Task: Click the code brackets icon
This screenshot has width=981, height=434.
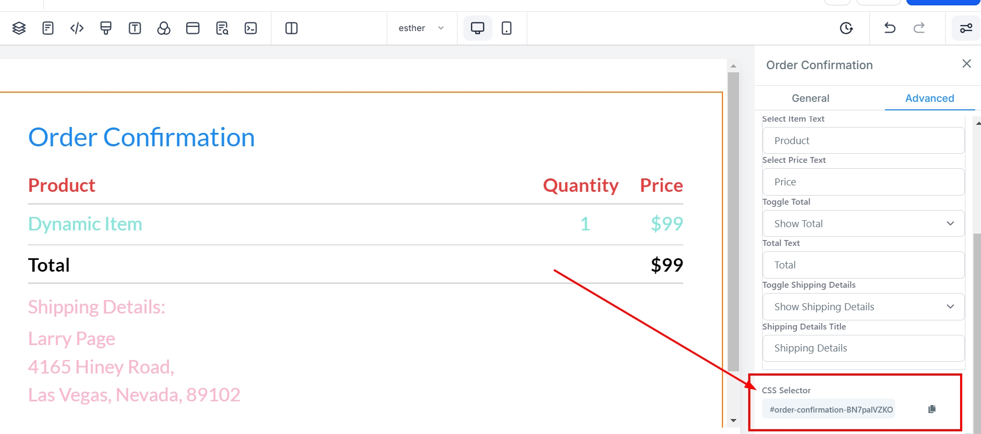Action: coord(77,28)
